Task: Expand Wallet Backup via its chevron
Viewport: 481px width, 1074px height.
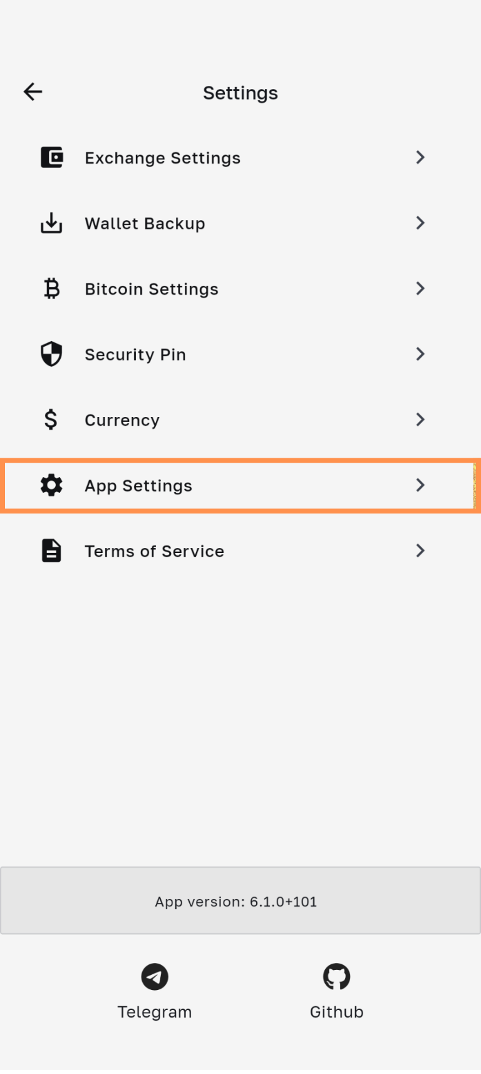Action: pyautogui.click(x=420, y=223)
